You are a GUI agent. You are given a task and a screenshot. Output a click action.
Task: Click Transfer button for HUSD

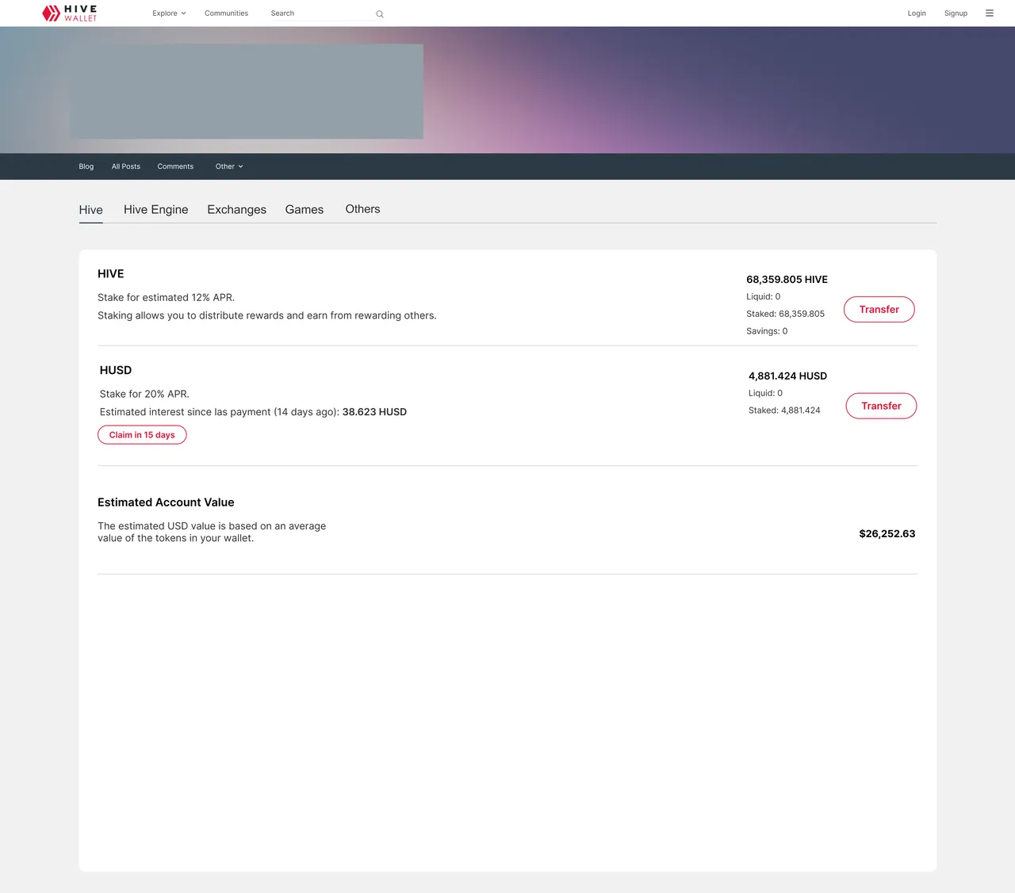click(881, 406)
